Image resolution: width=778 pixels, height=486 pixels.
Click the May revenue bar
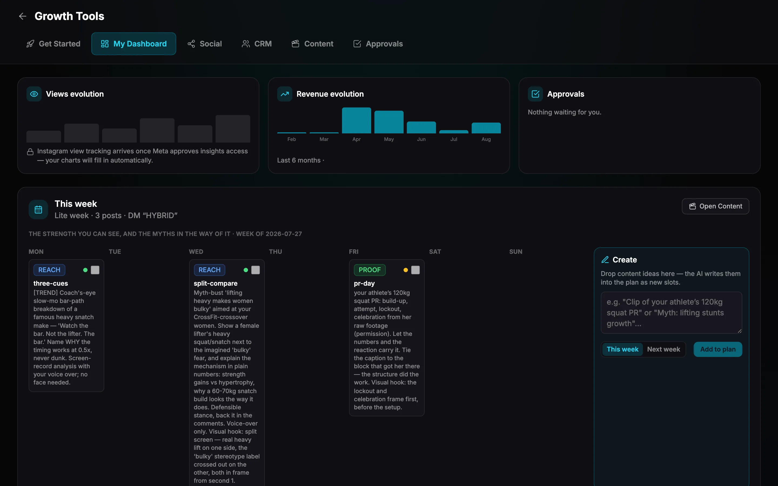(x=389, y=122)
